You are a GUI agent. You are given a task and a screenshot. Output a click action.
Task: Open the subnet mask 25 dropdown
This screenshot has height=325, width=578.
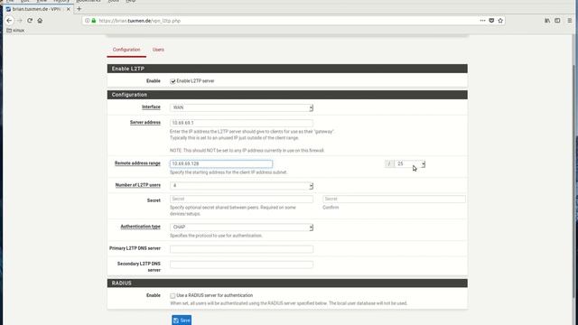click(409, 163)
